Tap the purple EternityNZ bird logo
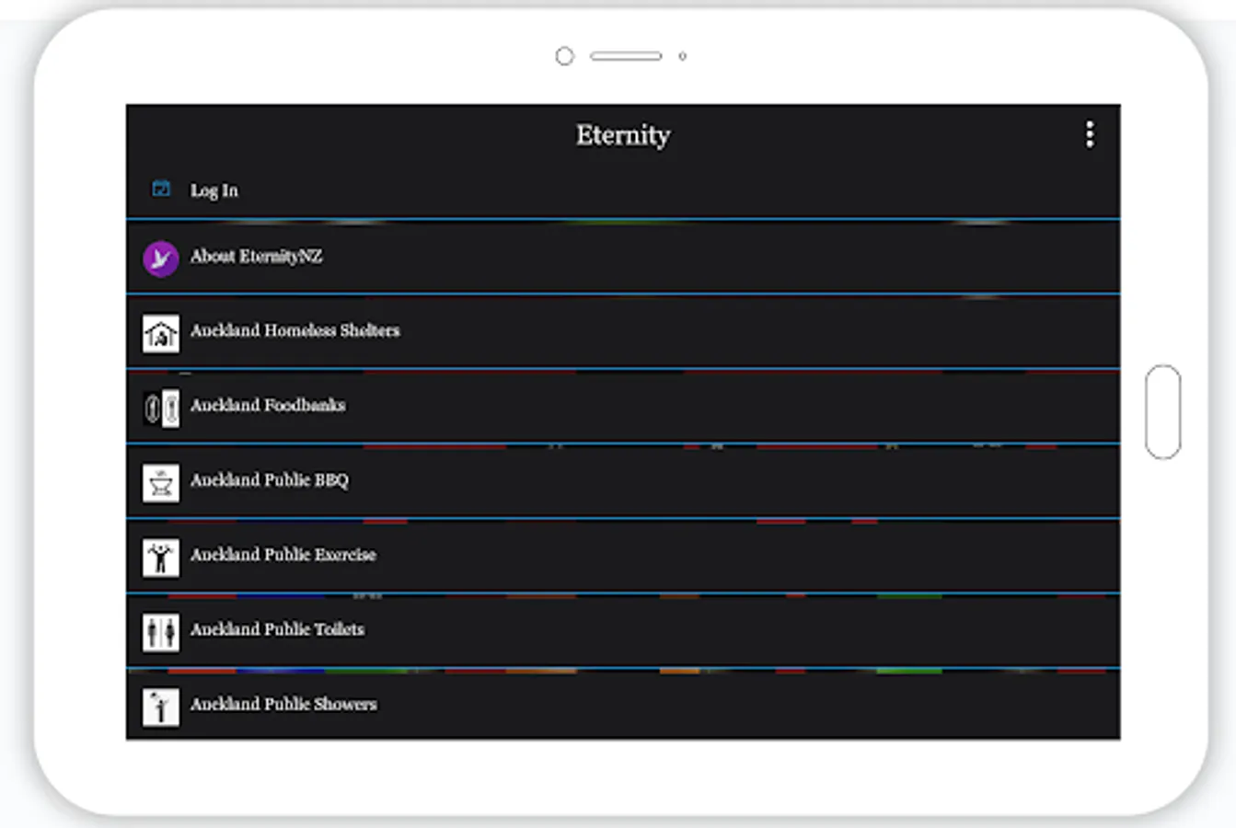This screenshot has width=1236, height=828. point(160,259)
